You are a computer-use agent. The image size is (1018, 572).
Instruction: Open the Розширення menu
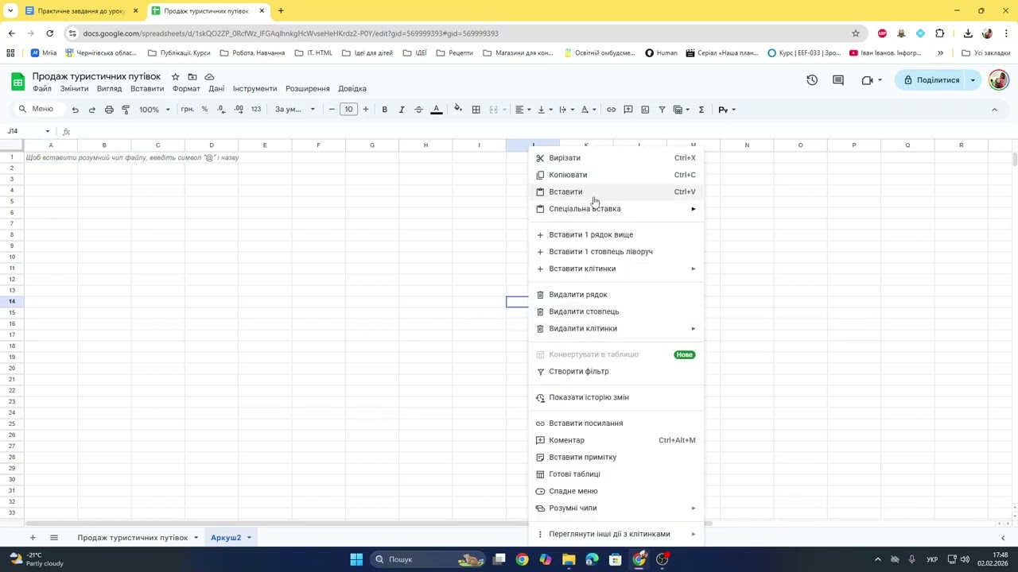pos(308,89)
